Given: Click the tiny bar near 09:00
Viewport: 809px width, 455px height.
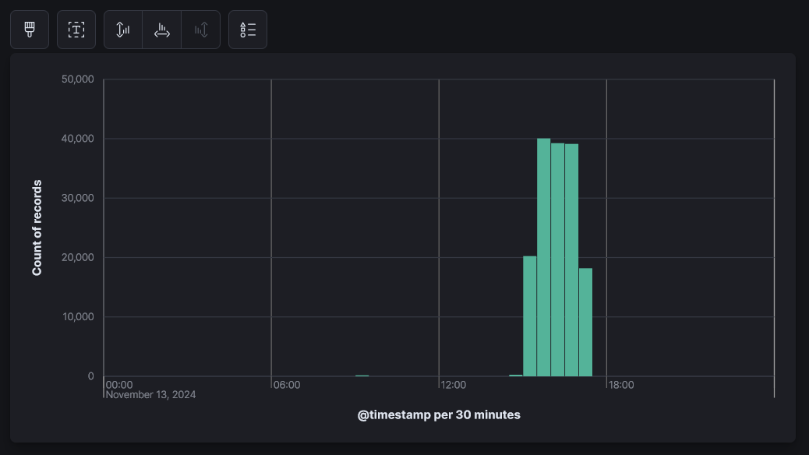Looking at the screenshot, I should point(362,376).
